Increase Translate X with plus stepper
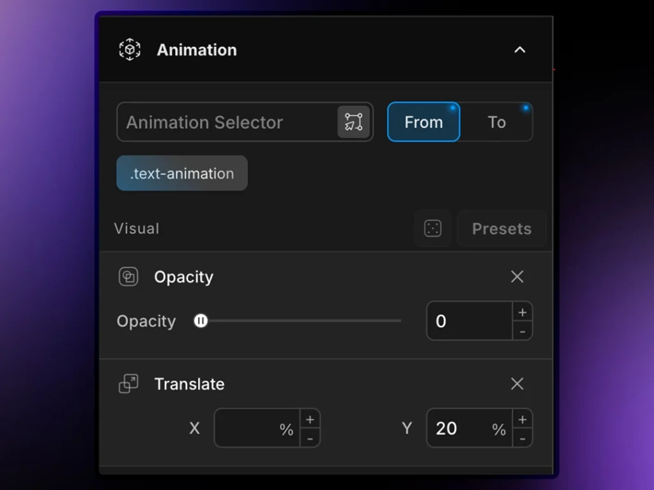 [x=310, y=419]
